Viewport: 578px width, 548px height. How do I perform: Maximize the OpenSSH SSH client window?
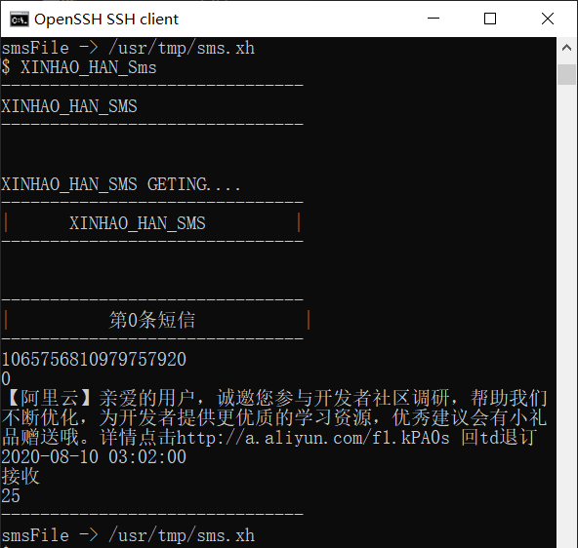[x=490, y=19]
